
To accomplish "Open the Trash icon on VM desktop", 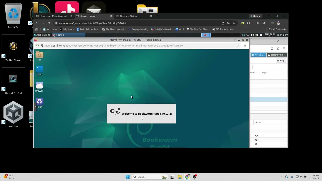I will tap(39, 103).
